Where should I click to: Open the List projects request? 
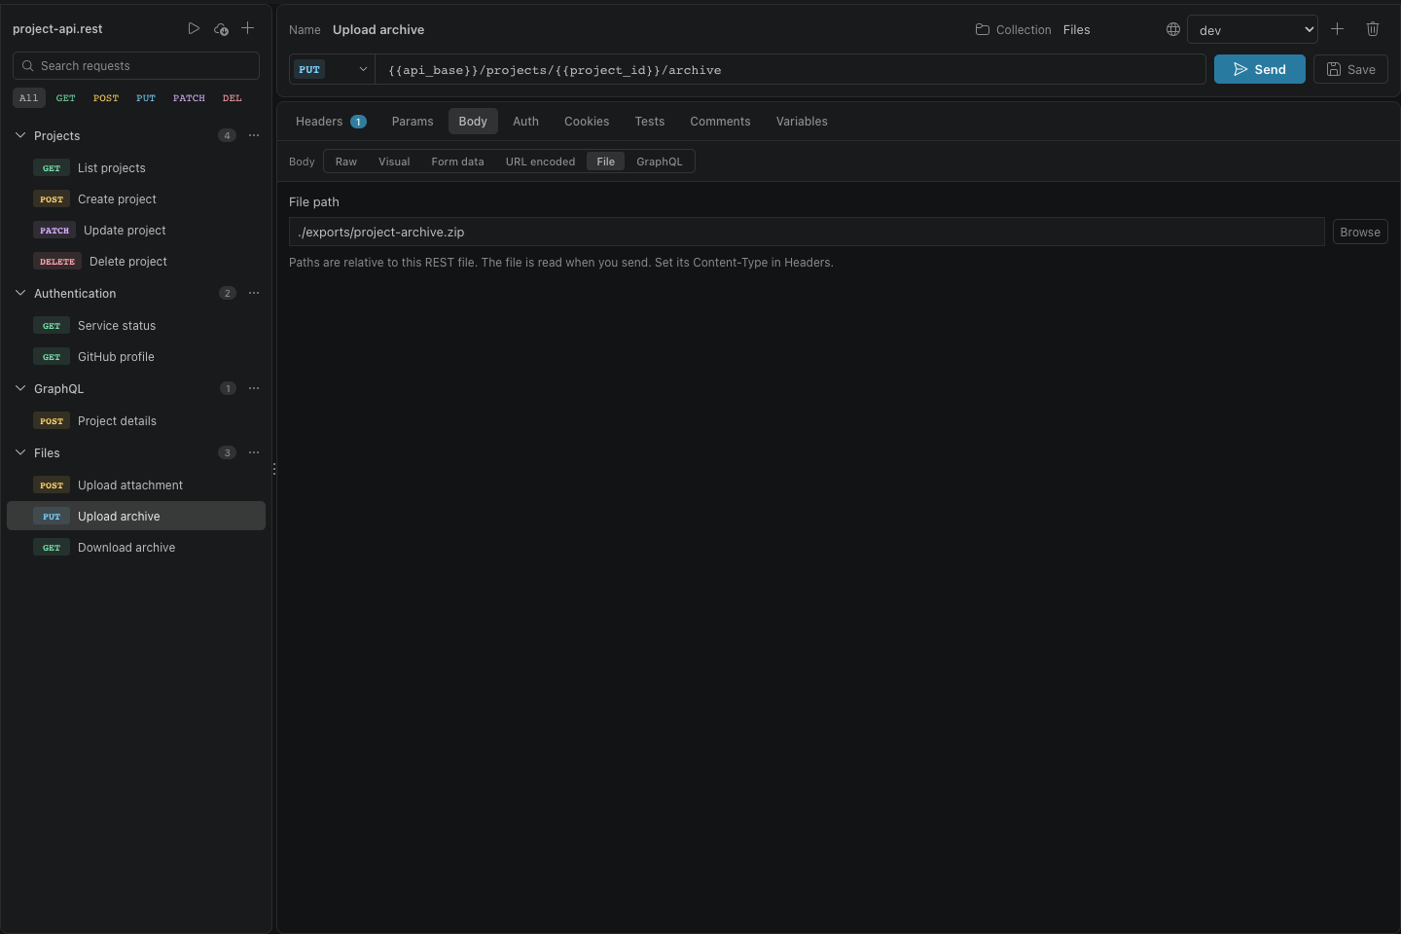136,168
